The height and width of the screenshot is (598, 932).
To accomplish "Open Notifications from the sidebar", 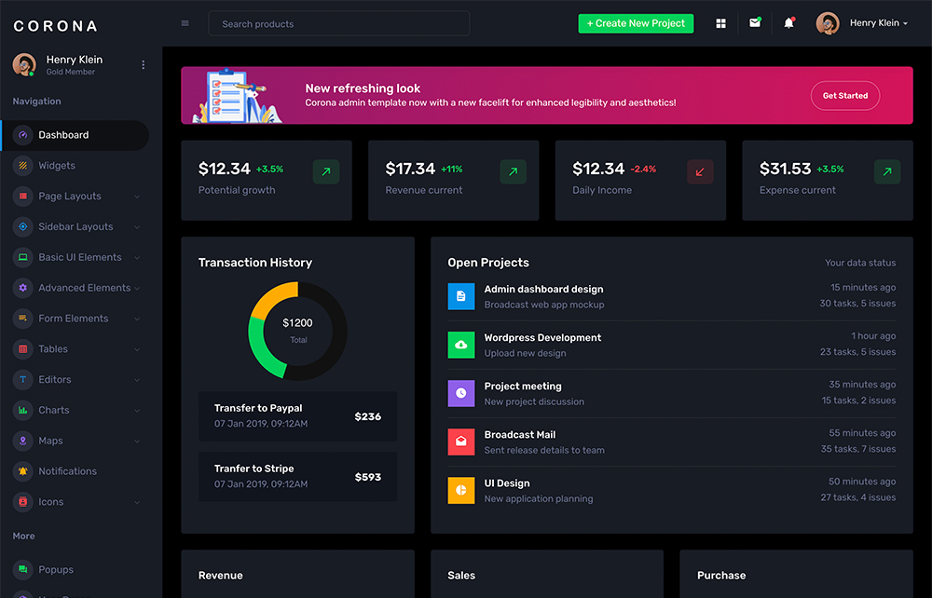I will click(67, 471).
